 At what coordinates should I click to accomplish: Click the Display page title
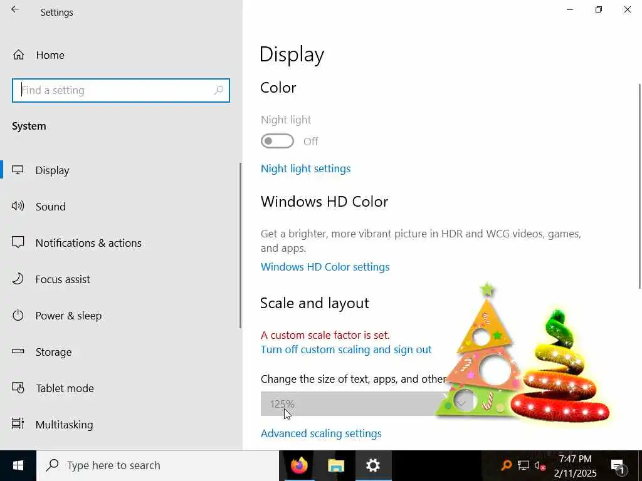[292, 54]
